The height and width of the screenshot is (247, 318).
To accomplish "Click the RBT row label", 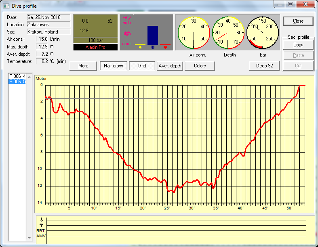I will (40, 230).
